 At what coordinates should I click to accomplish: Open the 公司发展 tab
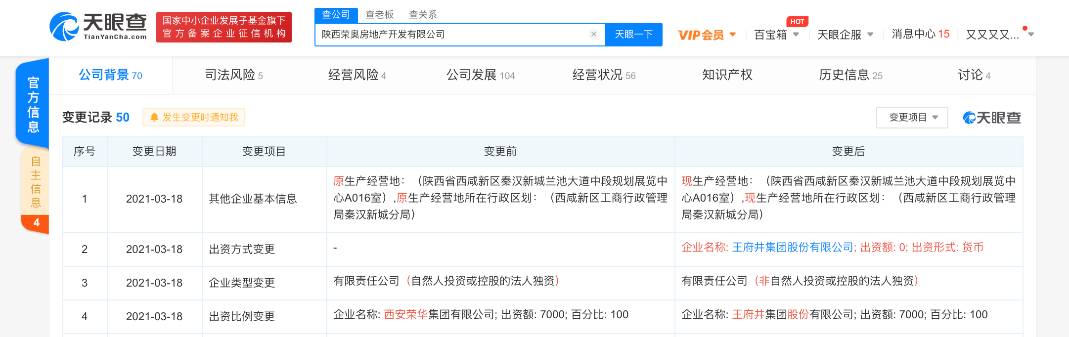point(481,75)
